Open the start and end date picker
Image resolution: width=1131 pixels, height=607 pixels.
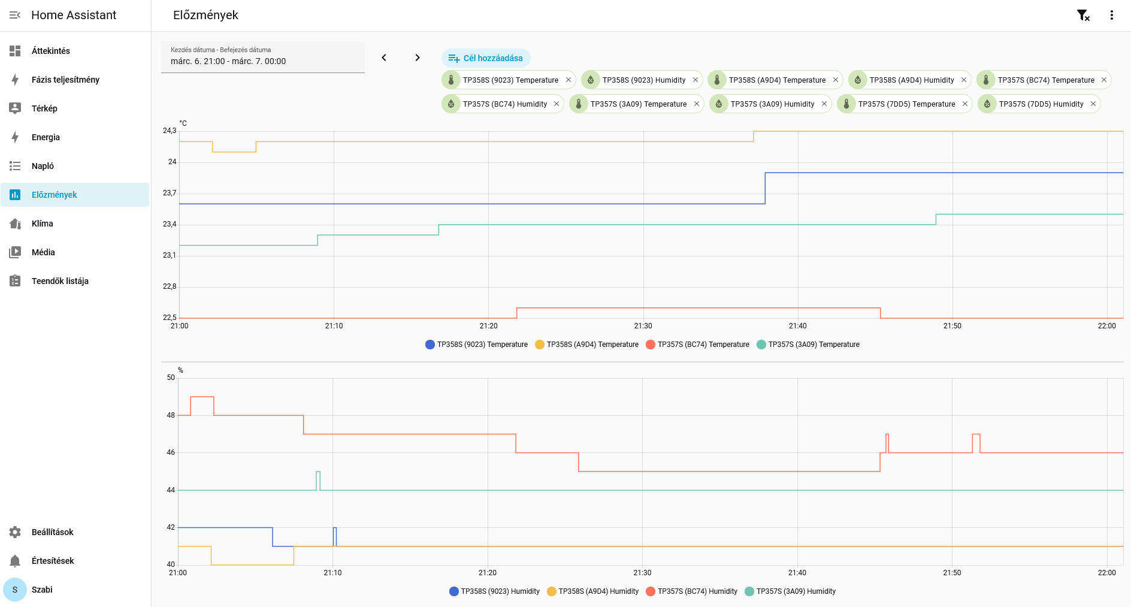tap(263, 57)
